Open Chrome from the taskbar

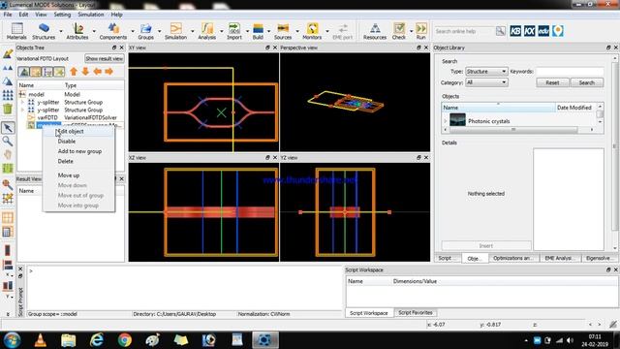pos(125,340)
